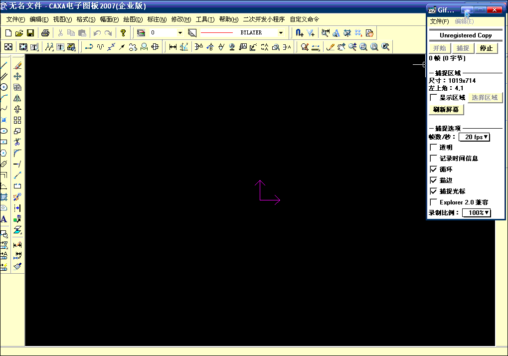Choose the mirror tool
The width and height of the screenshot is (508, 356).
tap(17, 98)
